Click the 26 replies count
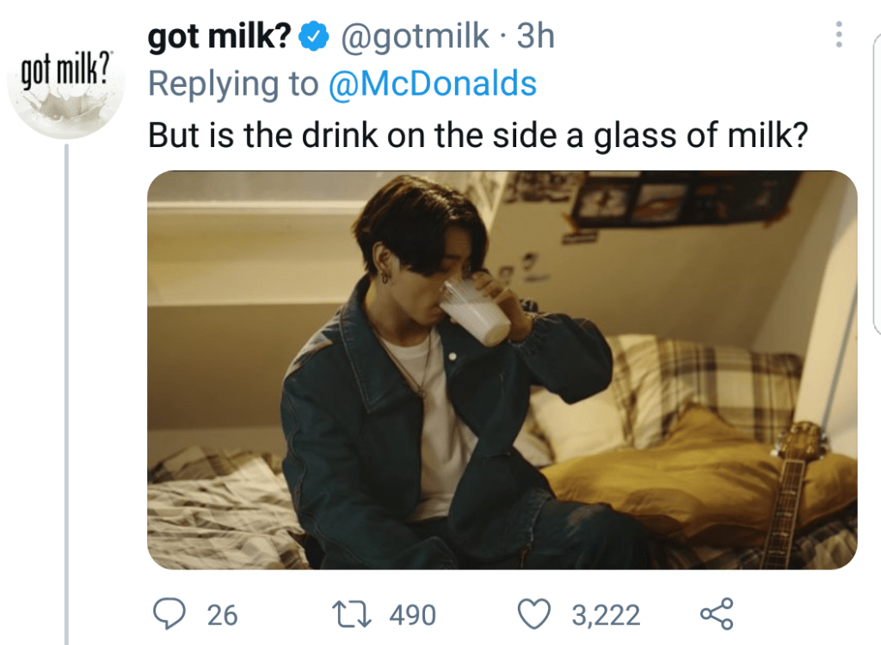 click(223, 615)
